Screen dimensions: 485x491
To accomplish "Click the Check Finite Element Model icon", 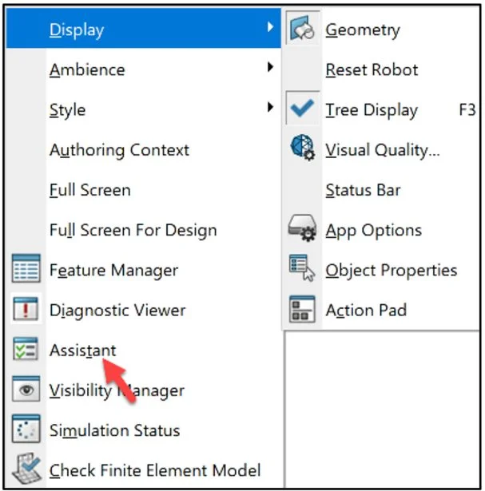I will tap(26, 470).
